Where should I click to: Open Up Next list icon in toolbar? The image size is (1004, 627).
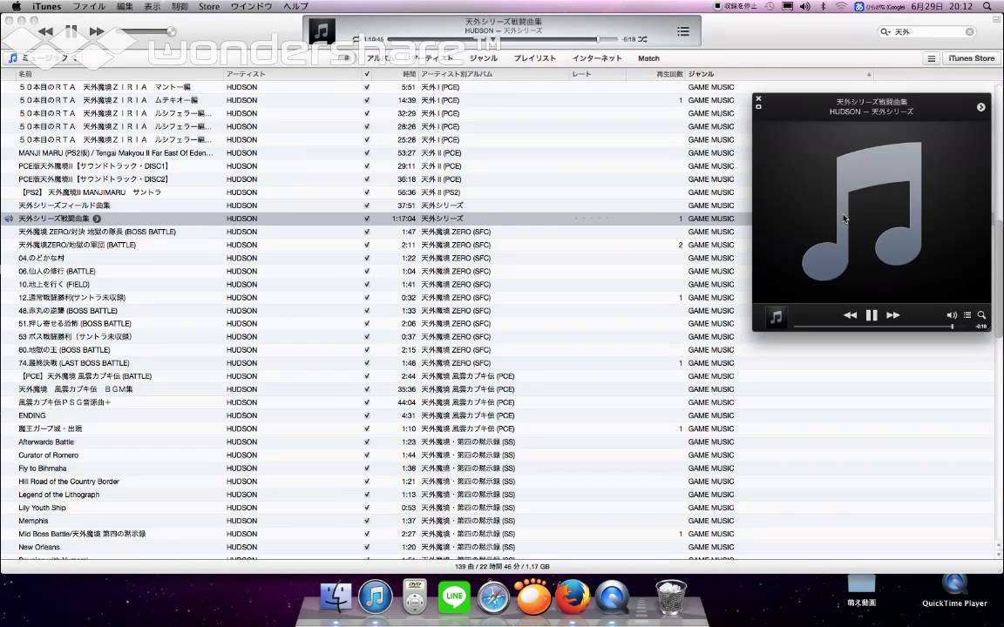tap(683, 31)
